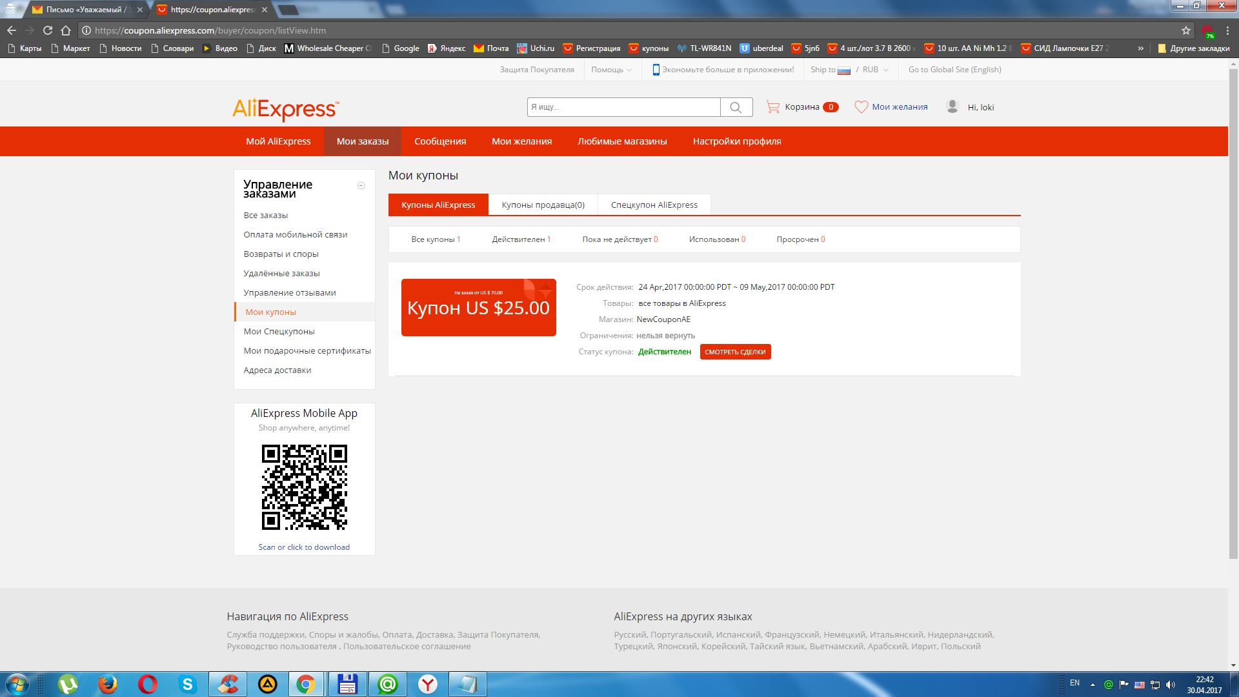Switch to the Письмо «Уважаемый browser tab
This screenshot has height=697, width=1239.
[x=88, y=10]
